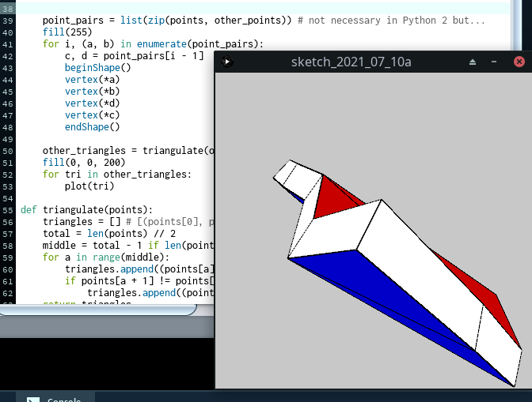Click the sketch_2021_07_10a window title
The height and width of the screenshot is (402, 532).
pyautogui.click(x=351, y=62)
